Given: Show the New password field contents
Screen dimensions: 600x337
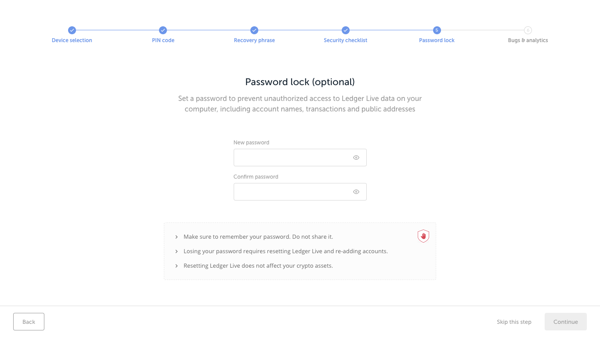Looking at the screenshot, I should (x=356, y=158).
